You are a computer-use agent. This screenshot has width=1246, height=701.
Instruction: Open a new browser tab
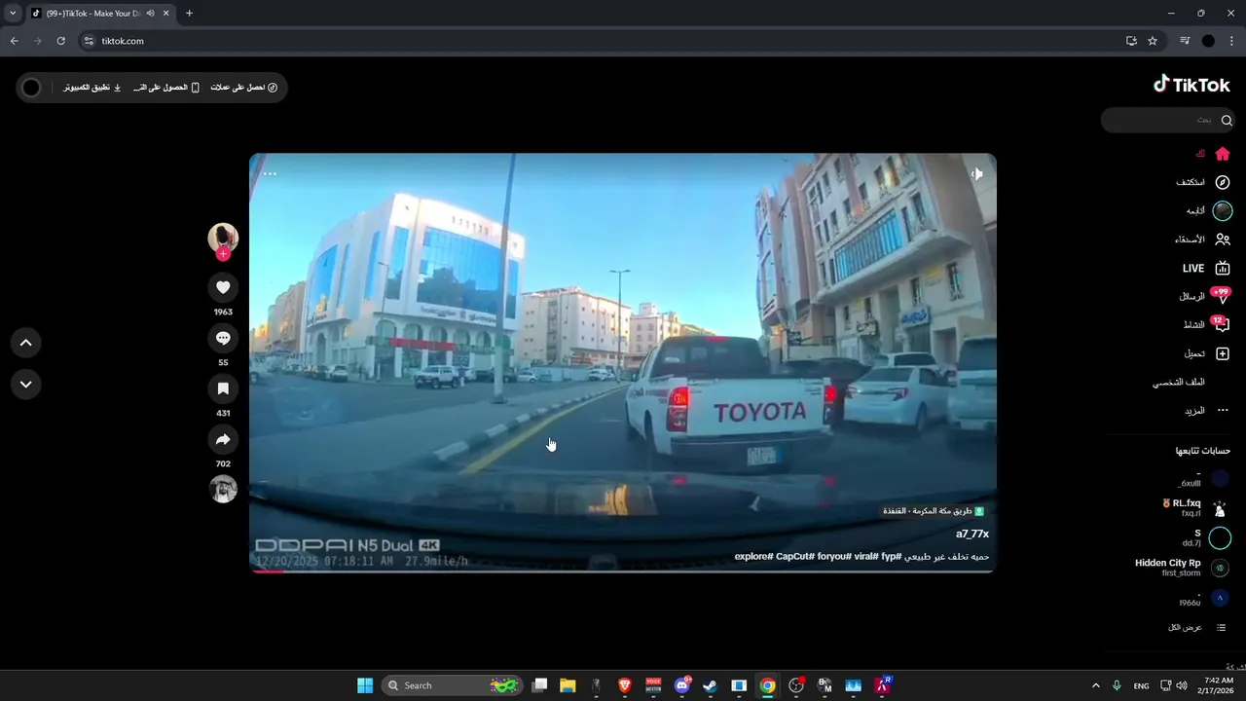(189, 14)
